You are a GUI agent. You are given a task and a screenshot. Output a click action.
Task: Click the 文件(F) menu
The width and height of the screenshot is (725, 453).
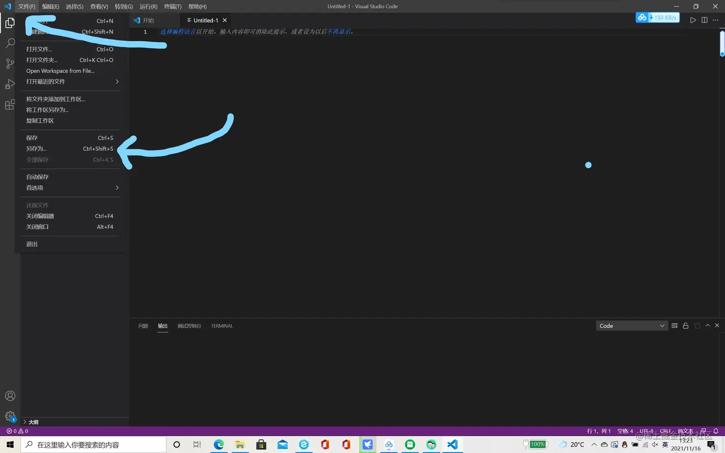[27, 6]
